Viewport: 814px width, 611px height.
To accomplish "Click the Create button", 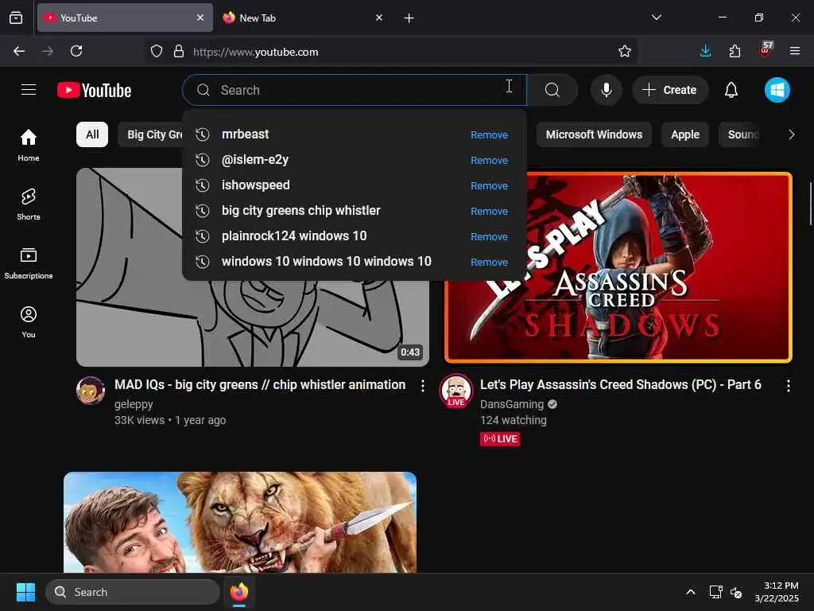I will [x=669, y=90].
